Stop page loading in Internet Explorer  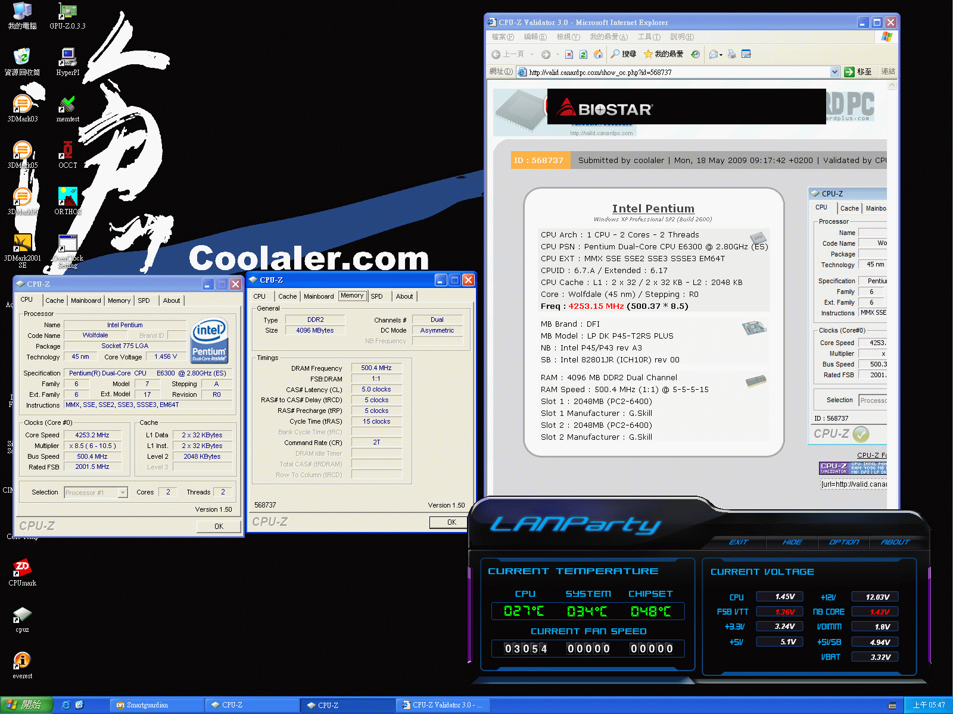pos(569,54)
